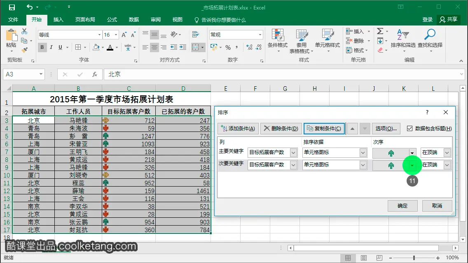468x263 pixels.
Task: Open the font name dropdown 等线
Action: coord(99,35)
